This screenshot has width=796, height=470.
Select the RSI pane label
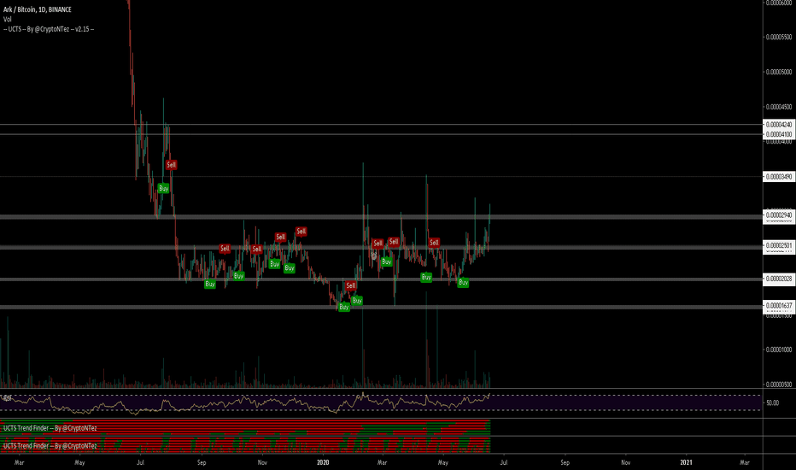click(7, 398)
